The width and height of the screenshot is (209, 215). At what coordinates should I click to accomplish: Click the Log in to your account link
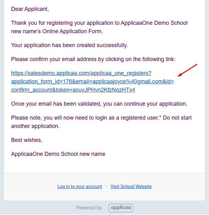point(80,186)
